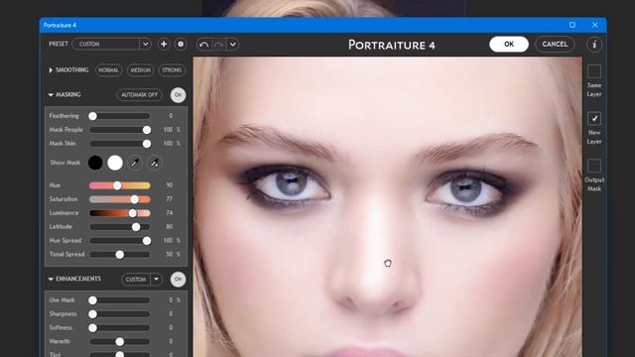Open the history dropdown arrow next to redo
The width and height of the screenshot is (635, 357).
pyautogui.click(x=233, y=44)
